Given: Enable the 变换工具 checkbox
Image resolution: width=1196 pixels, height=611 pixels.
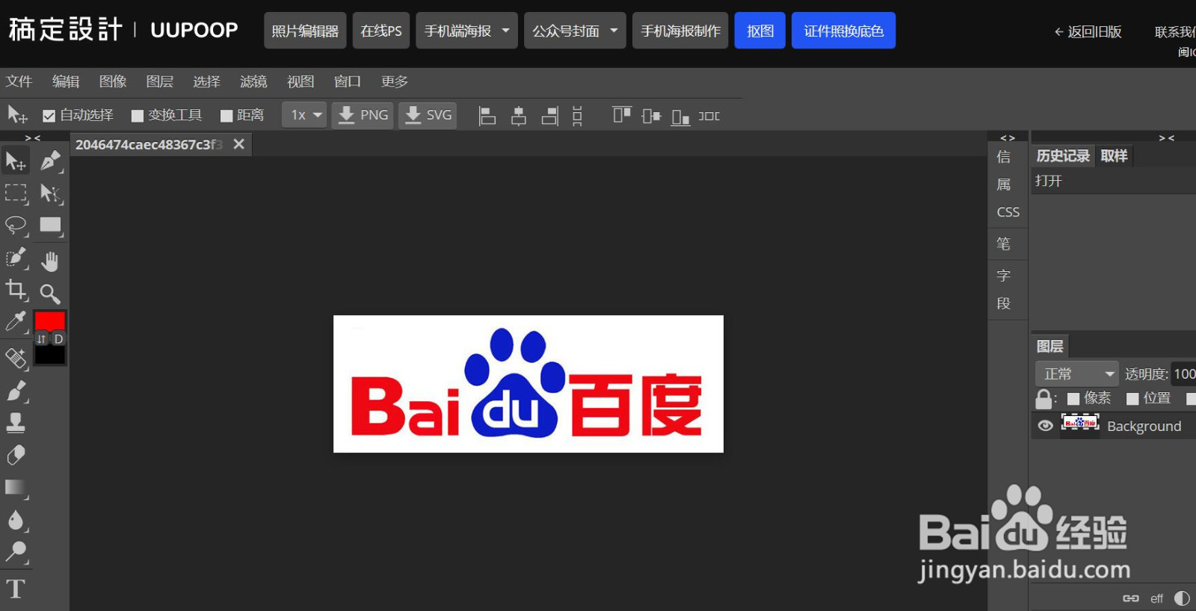Looking at the screenshot, I should pos(137,115).
